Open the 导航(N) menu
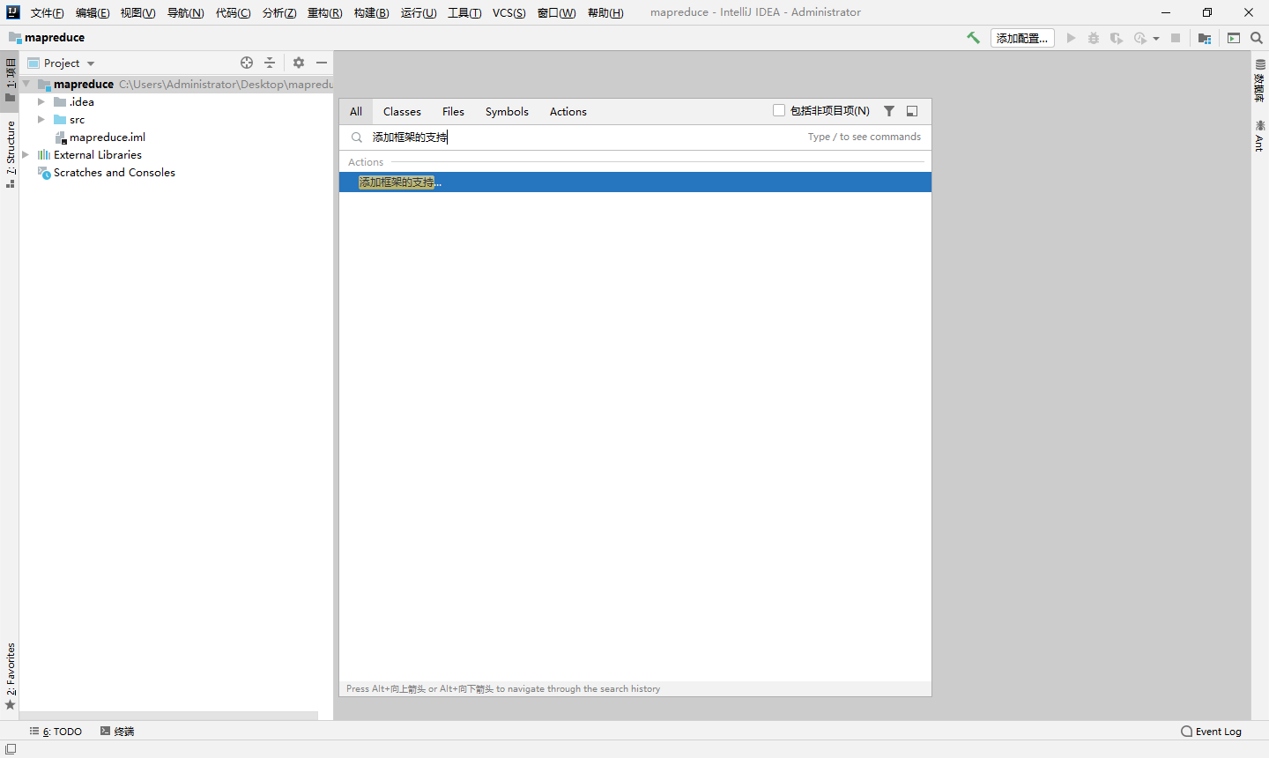 185,12
